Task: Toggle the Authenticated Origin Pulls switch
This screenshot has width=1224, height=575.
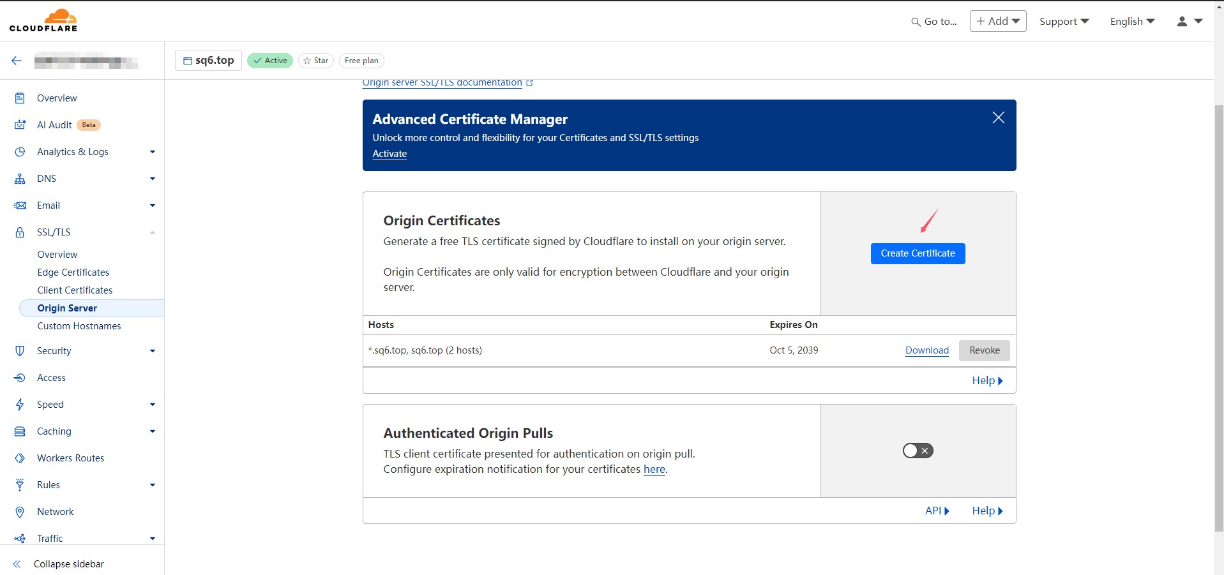Action: pos(918,451)
